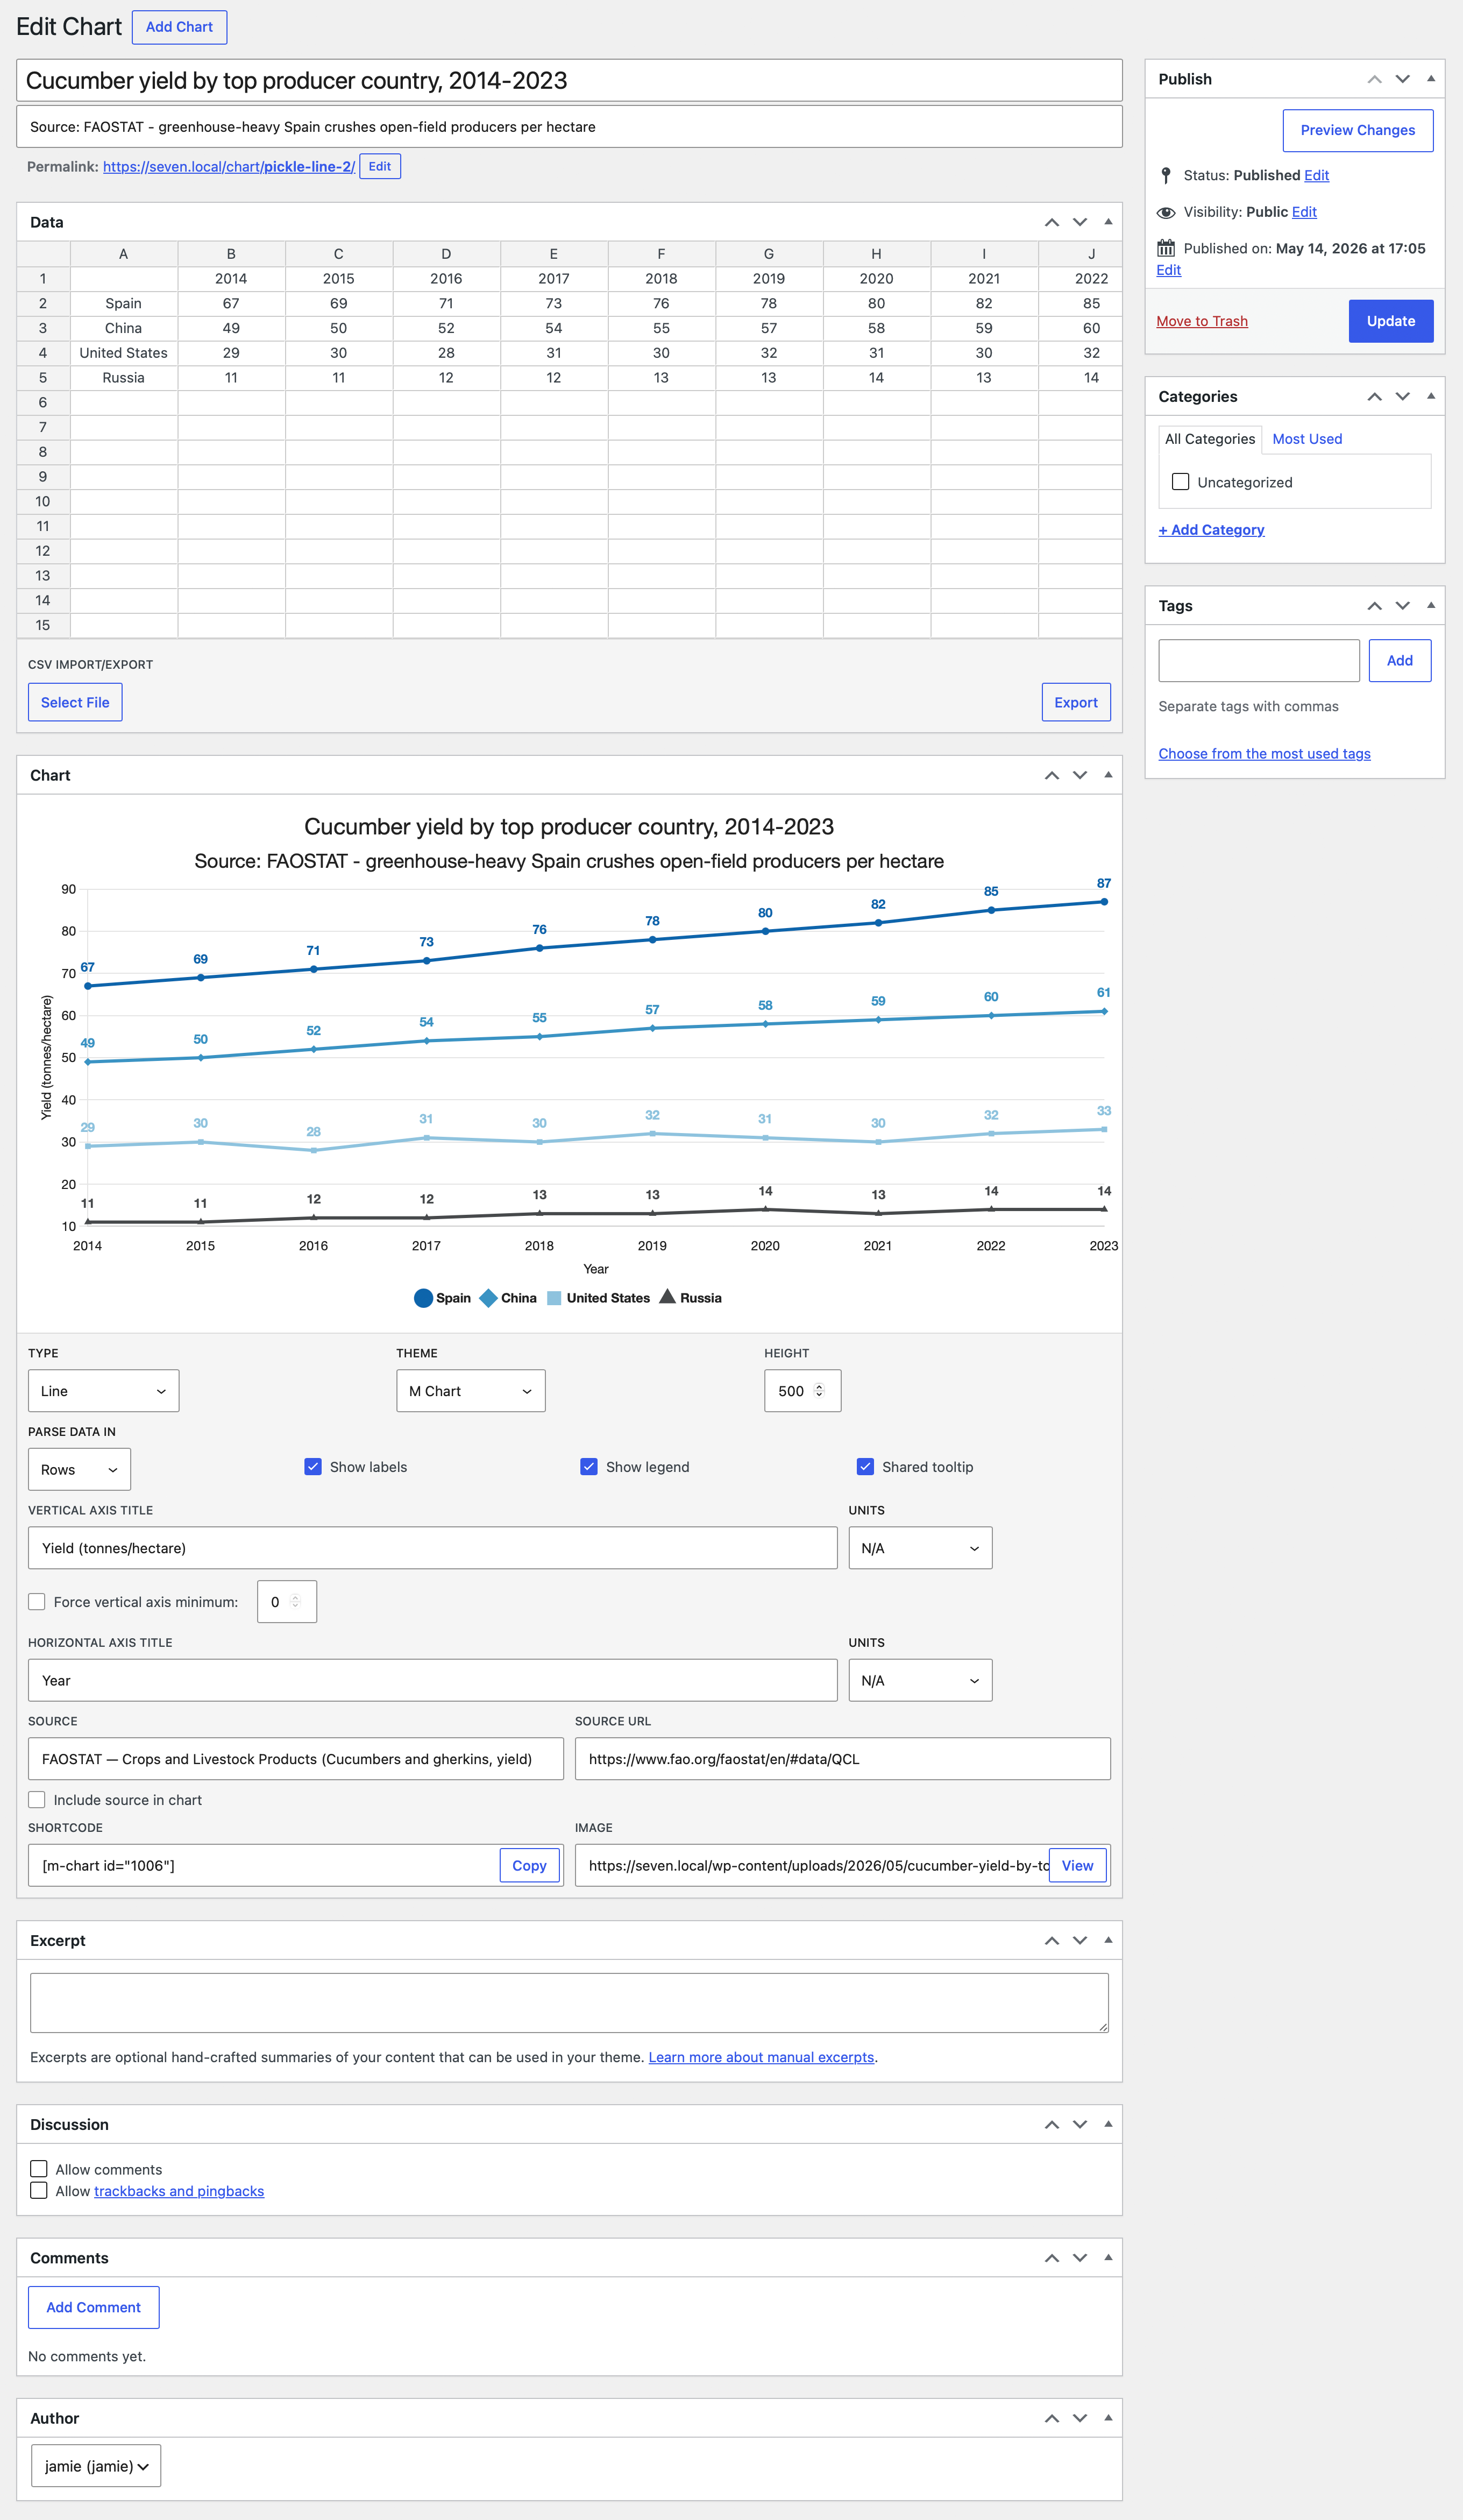Click the Status pin icon in Publish

point(1165,175)
